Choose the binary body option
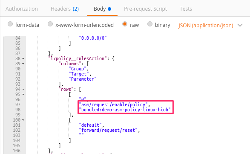Viewport: 250px width, 154px height. click(150, 24)
